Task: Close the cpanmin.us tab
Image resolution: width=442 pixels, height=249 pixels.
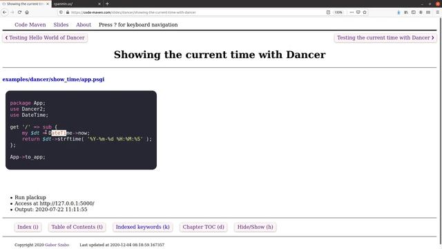Action: [99, 3]
